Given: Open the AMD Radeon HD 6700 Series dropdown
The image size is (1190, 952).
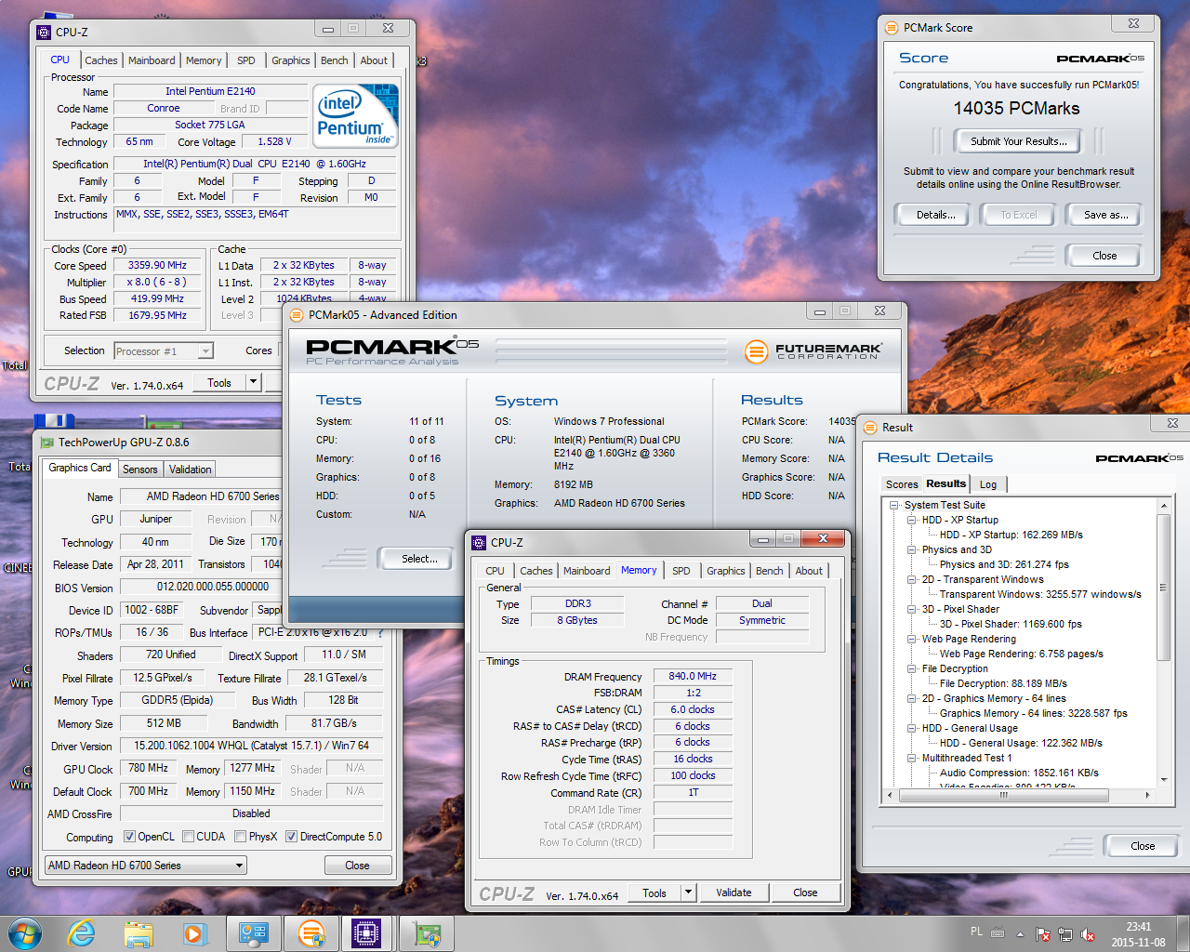Looking at the screenshot, I should [x=146, y=866].
